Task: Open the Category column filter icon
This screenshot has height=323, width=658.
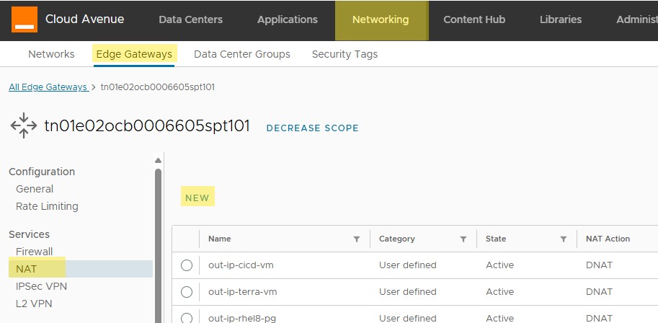Action: (463, 239)
